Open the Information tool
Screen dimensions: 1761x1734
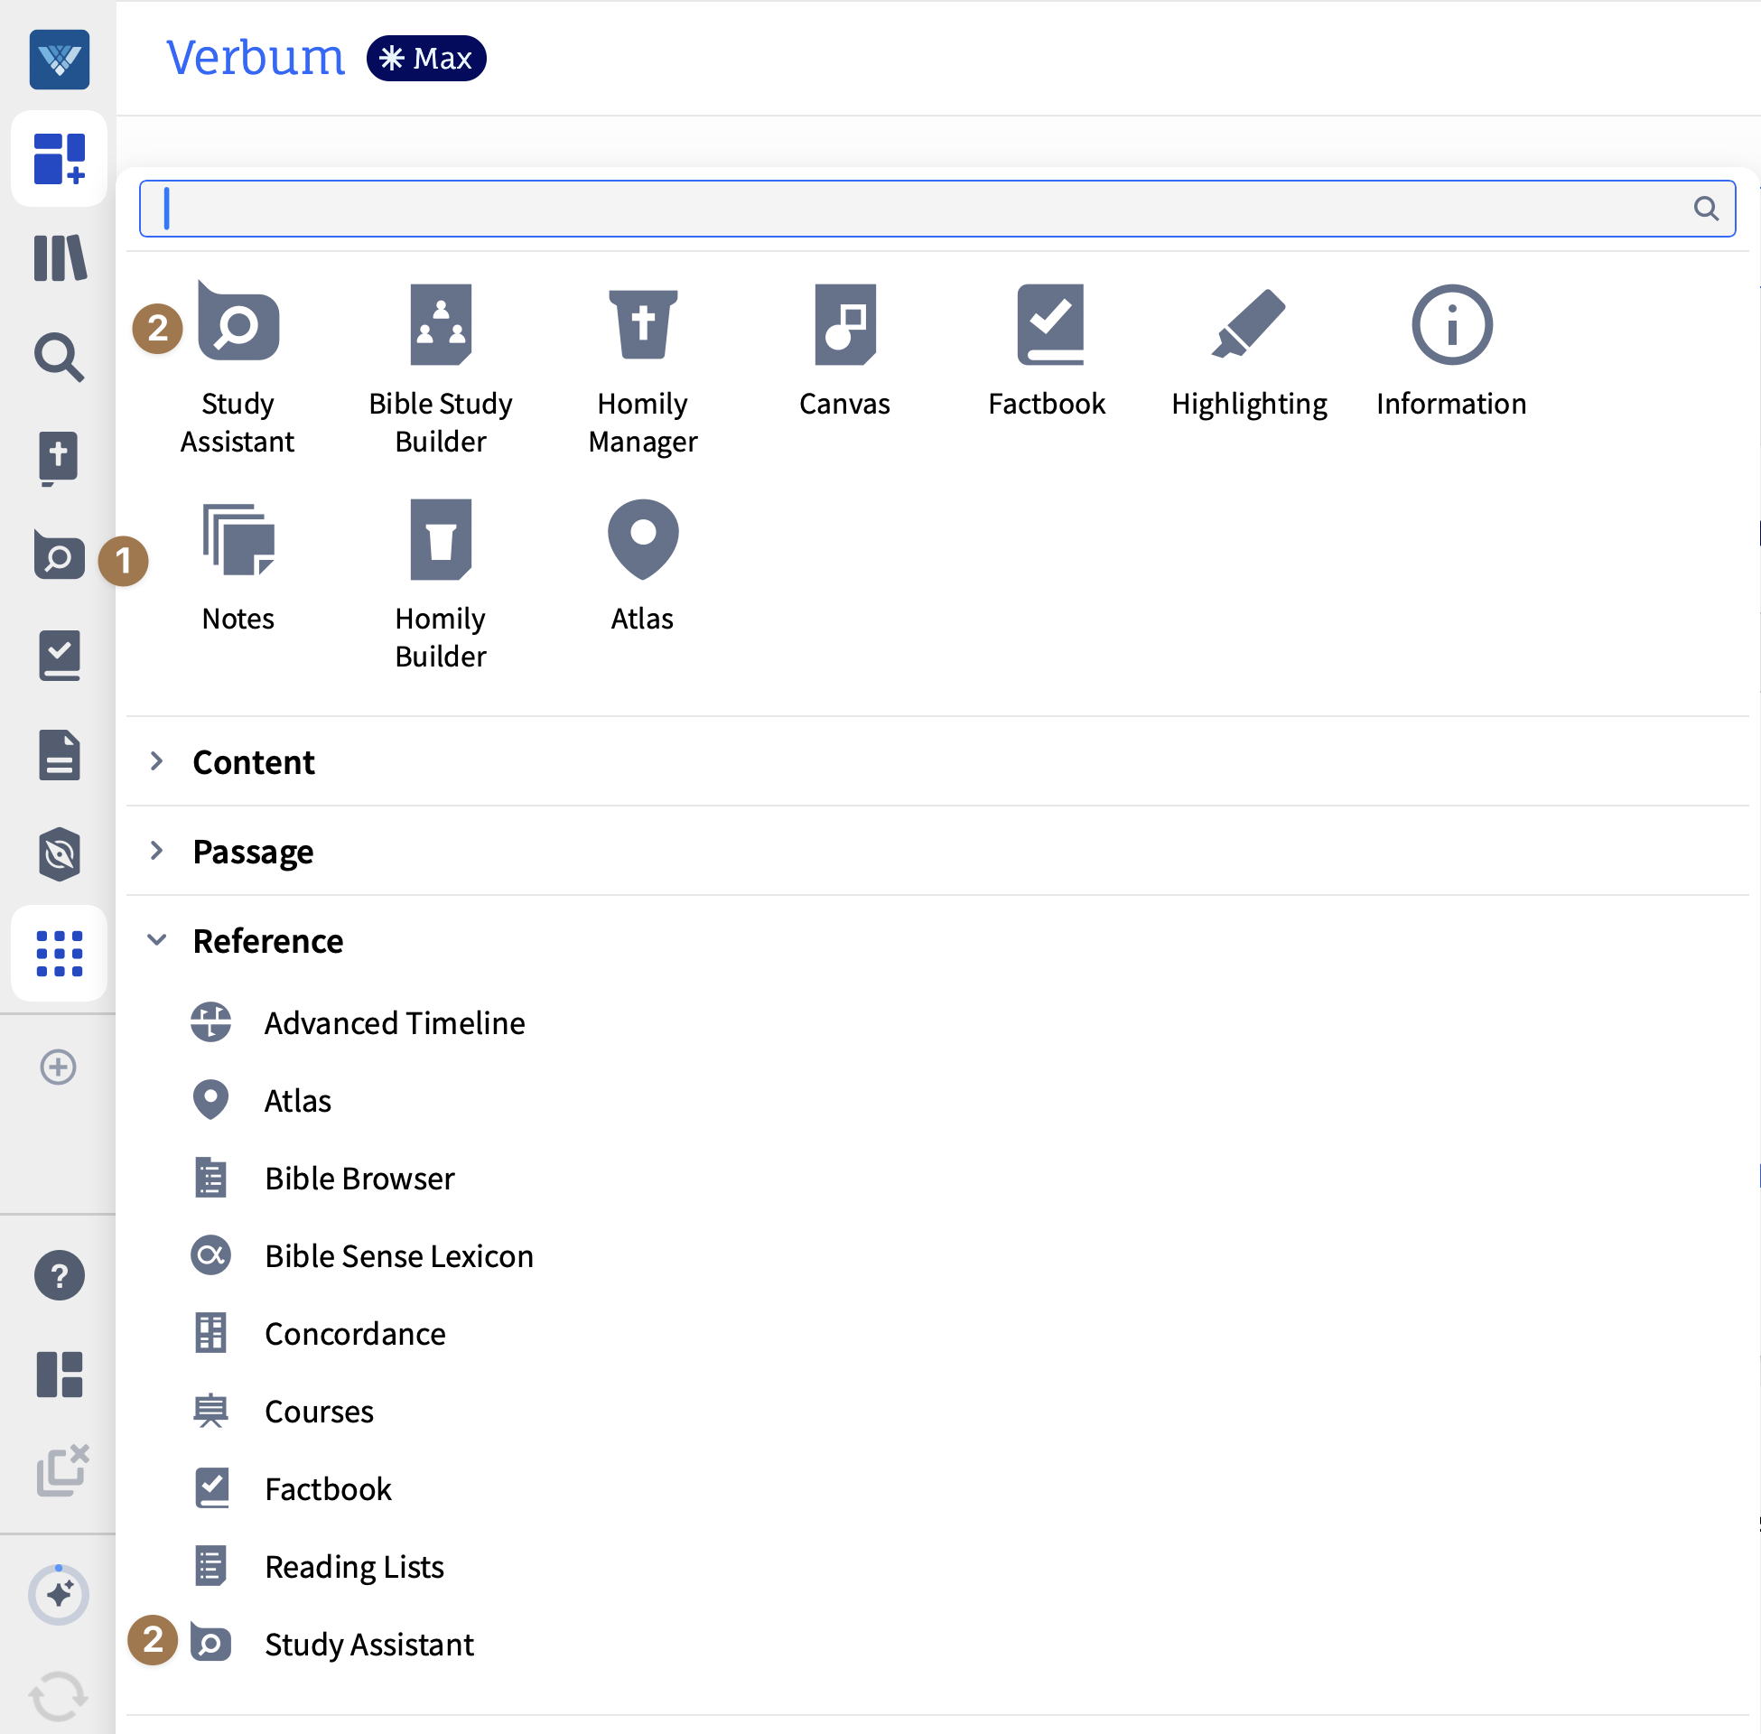coord(1451,350)
